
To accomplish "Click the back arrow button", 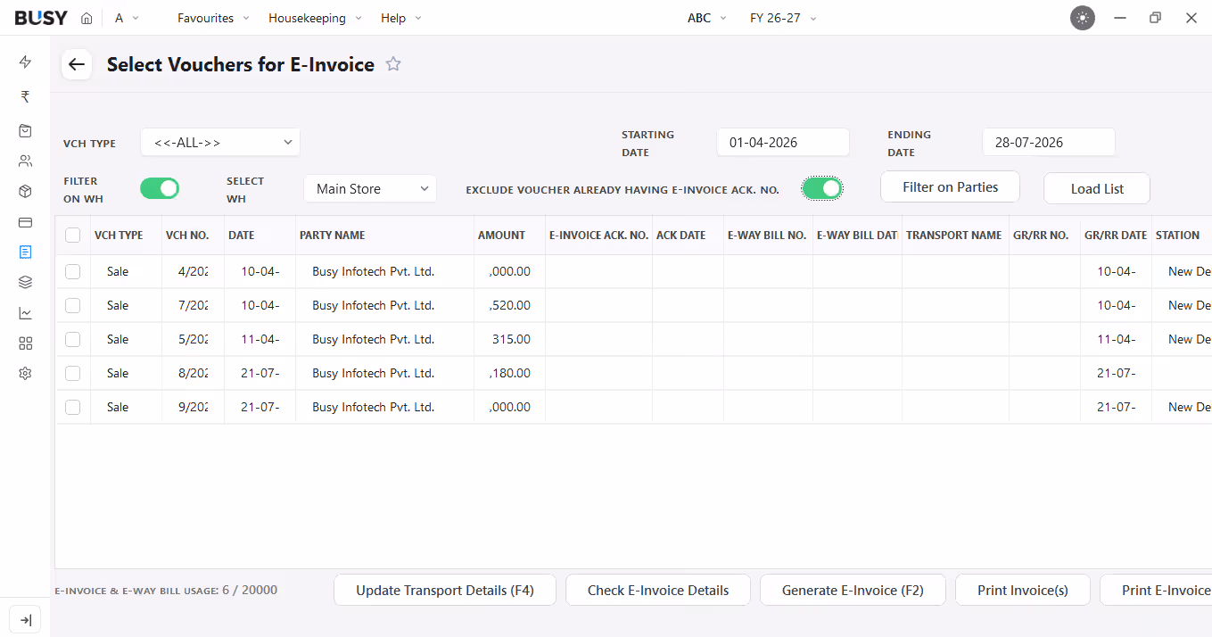I will tap(77, 64).
